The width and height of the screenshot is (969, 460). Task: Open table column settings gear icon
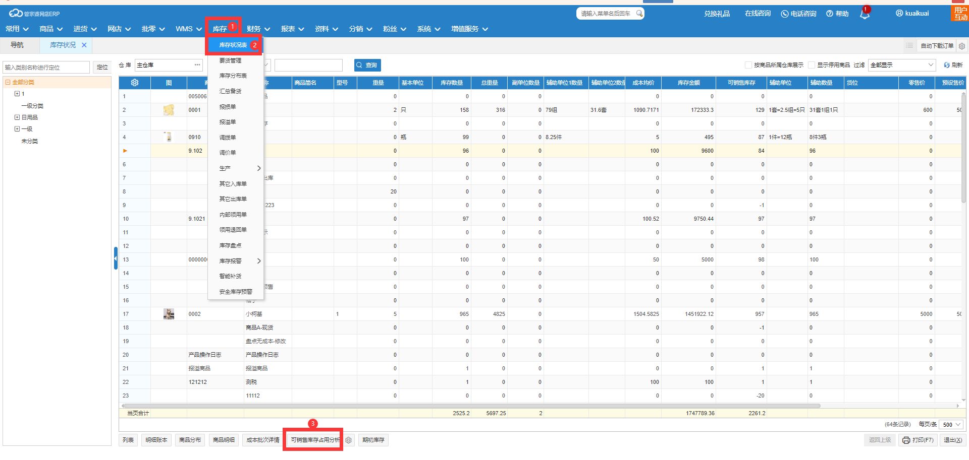[134, 83]
